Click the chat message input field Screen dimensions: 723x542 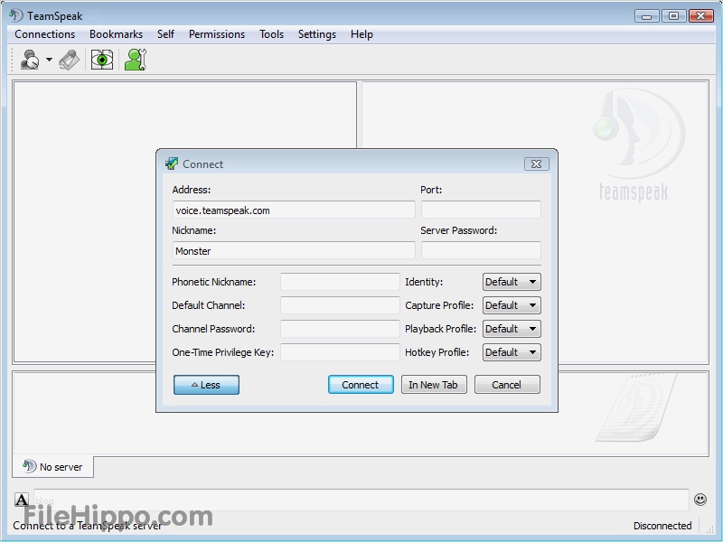point(361,500)
